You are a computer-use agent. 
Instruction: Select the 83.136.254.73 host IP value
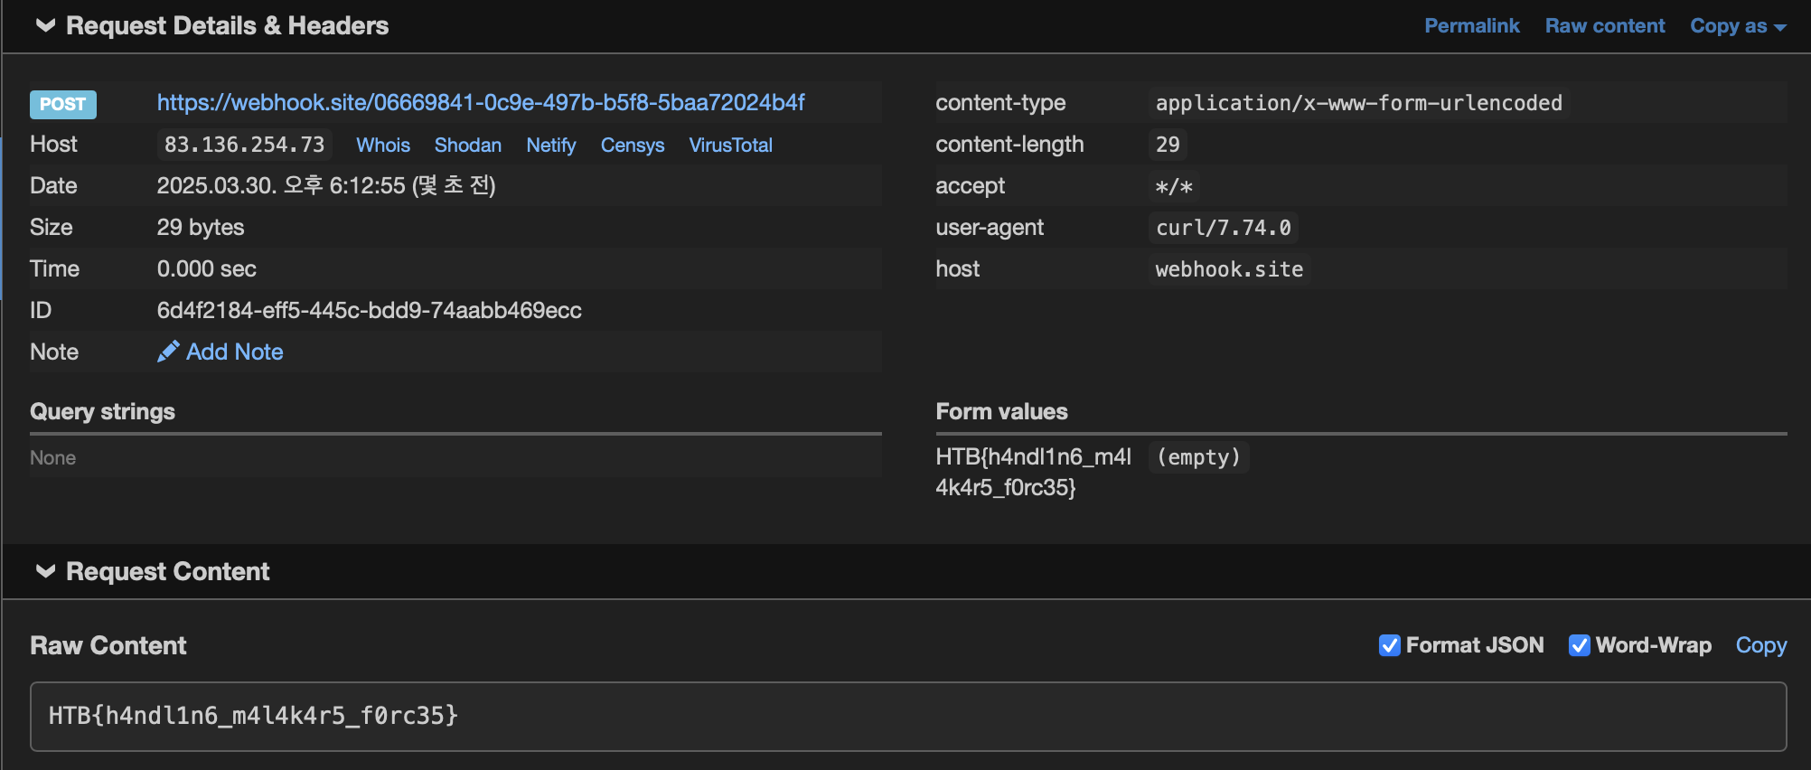[x=244, y=145]
